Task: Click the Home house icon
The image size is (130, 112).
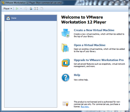Action: tap(8, 18)
